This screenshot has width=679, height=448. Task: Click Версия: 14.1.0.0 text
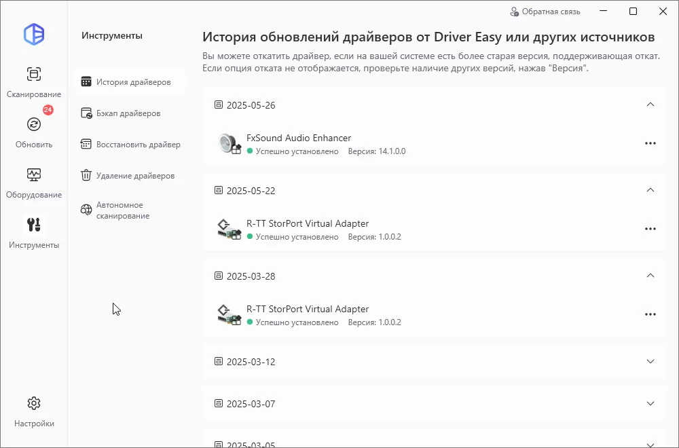click(x=377, y=151)
